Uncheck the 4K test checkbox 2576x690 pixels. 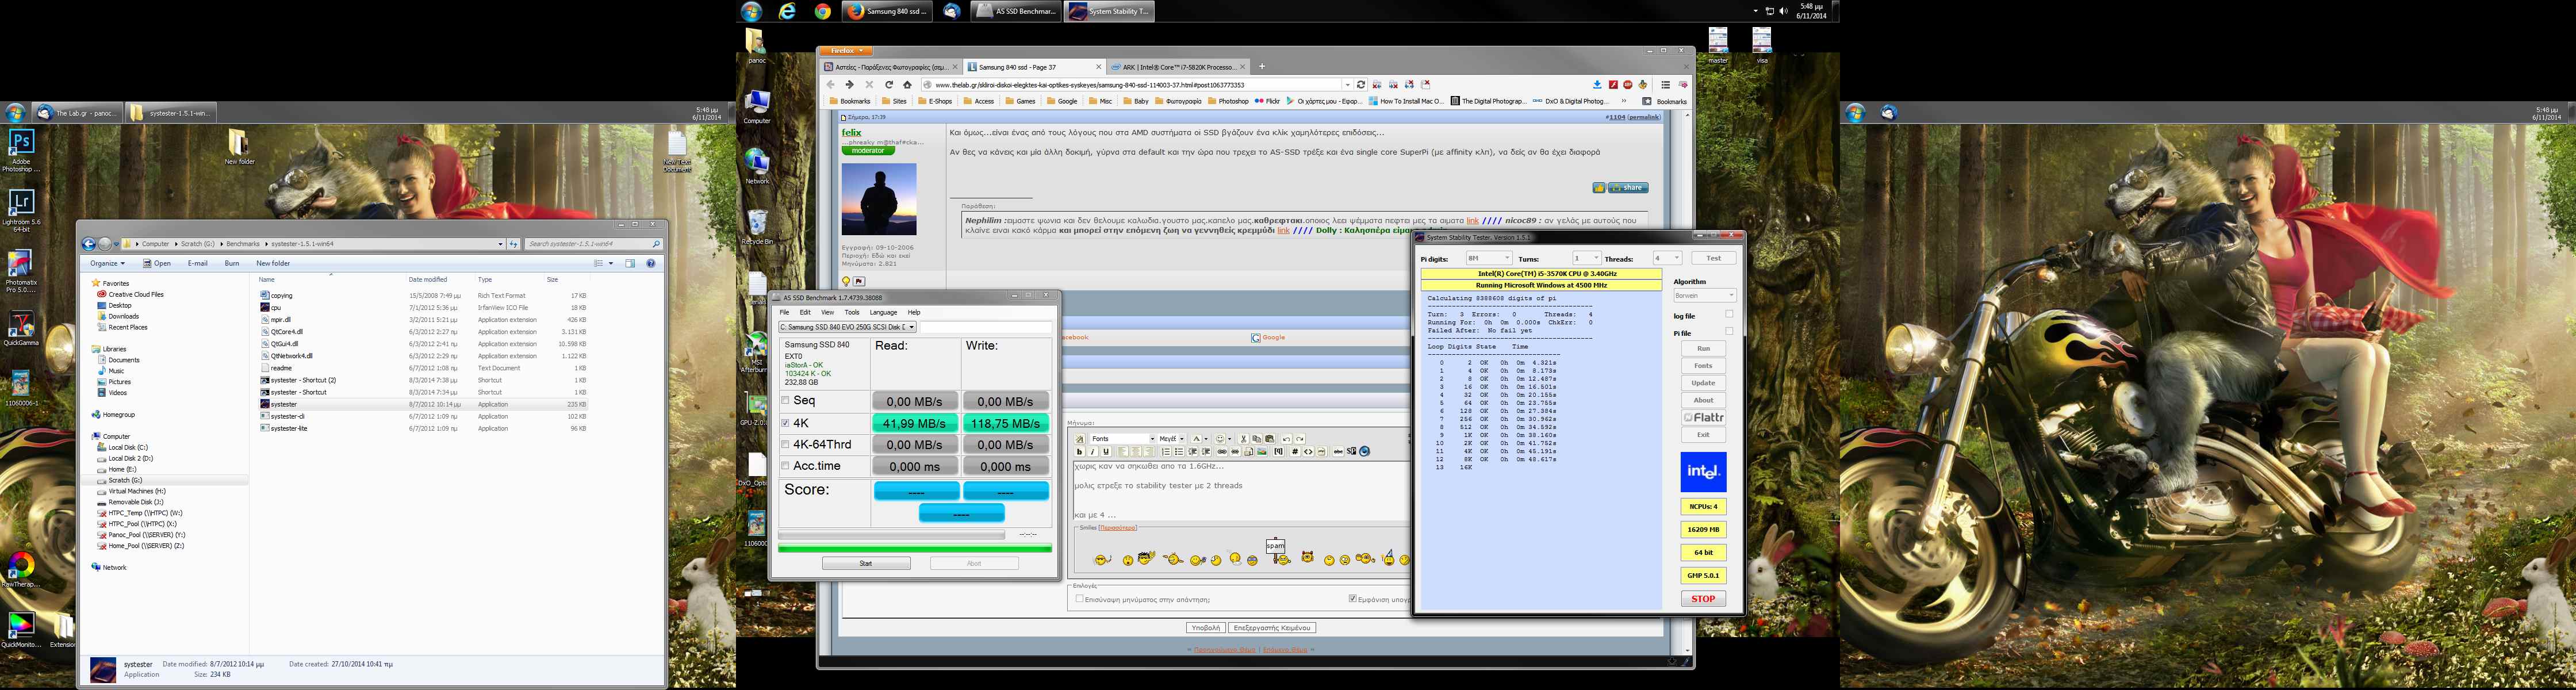[x=785, y=423]
